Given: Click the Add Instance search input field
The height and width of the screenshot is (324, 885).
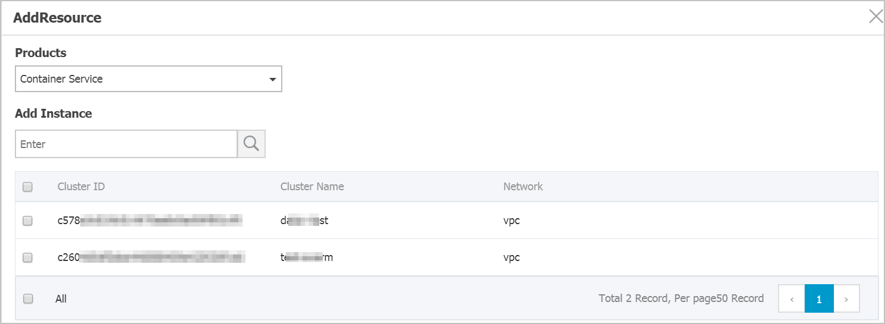Looking at the screenshot, I should tap(126, 144).
